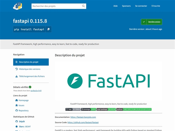
Task: Click the history icon beside Historique des versions
Action: click(x=16, y=69)
